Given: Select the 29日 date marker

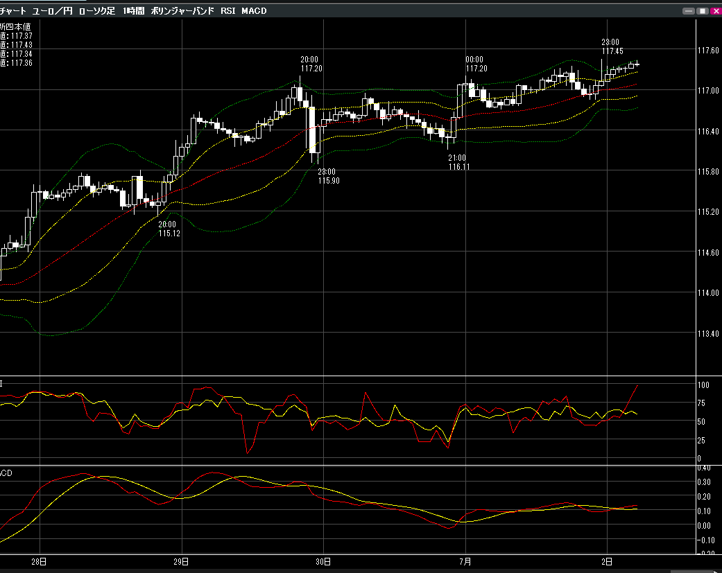Looking at the screenshot, I should pyautogui.click(x=181, y=561).
